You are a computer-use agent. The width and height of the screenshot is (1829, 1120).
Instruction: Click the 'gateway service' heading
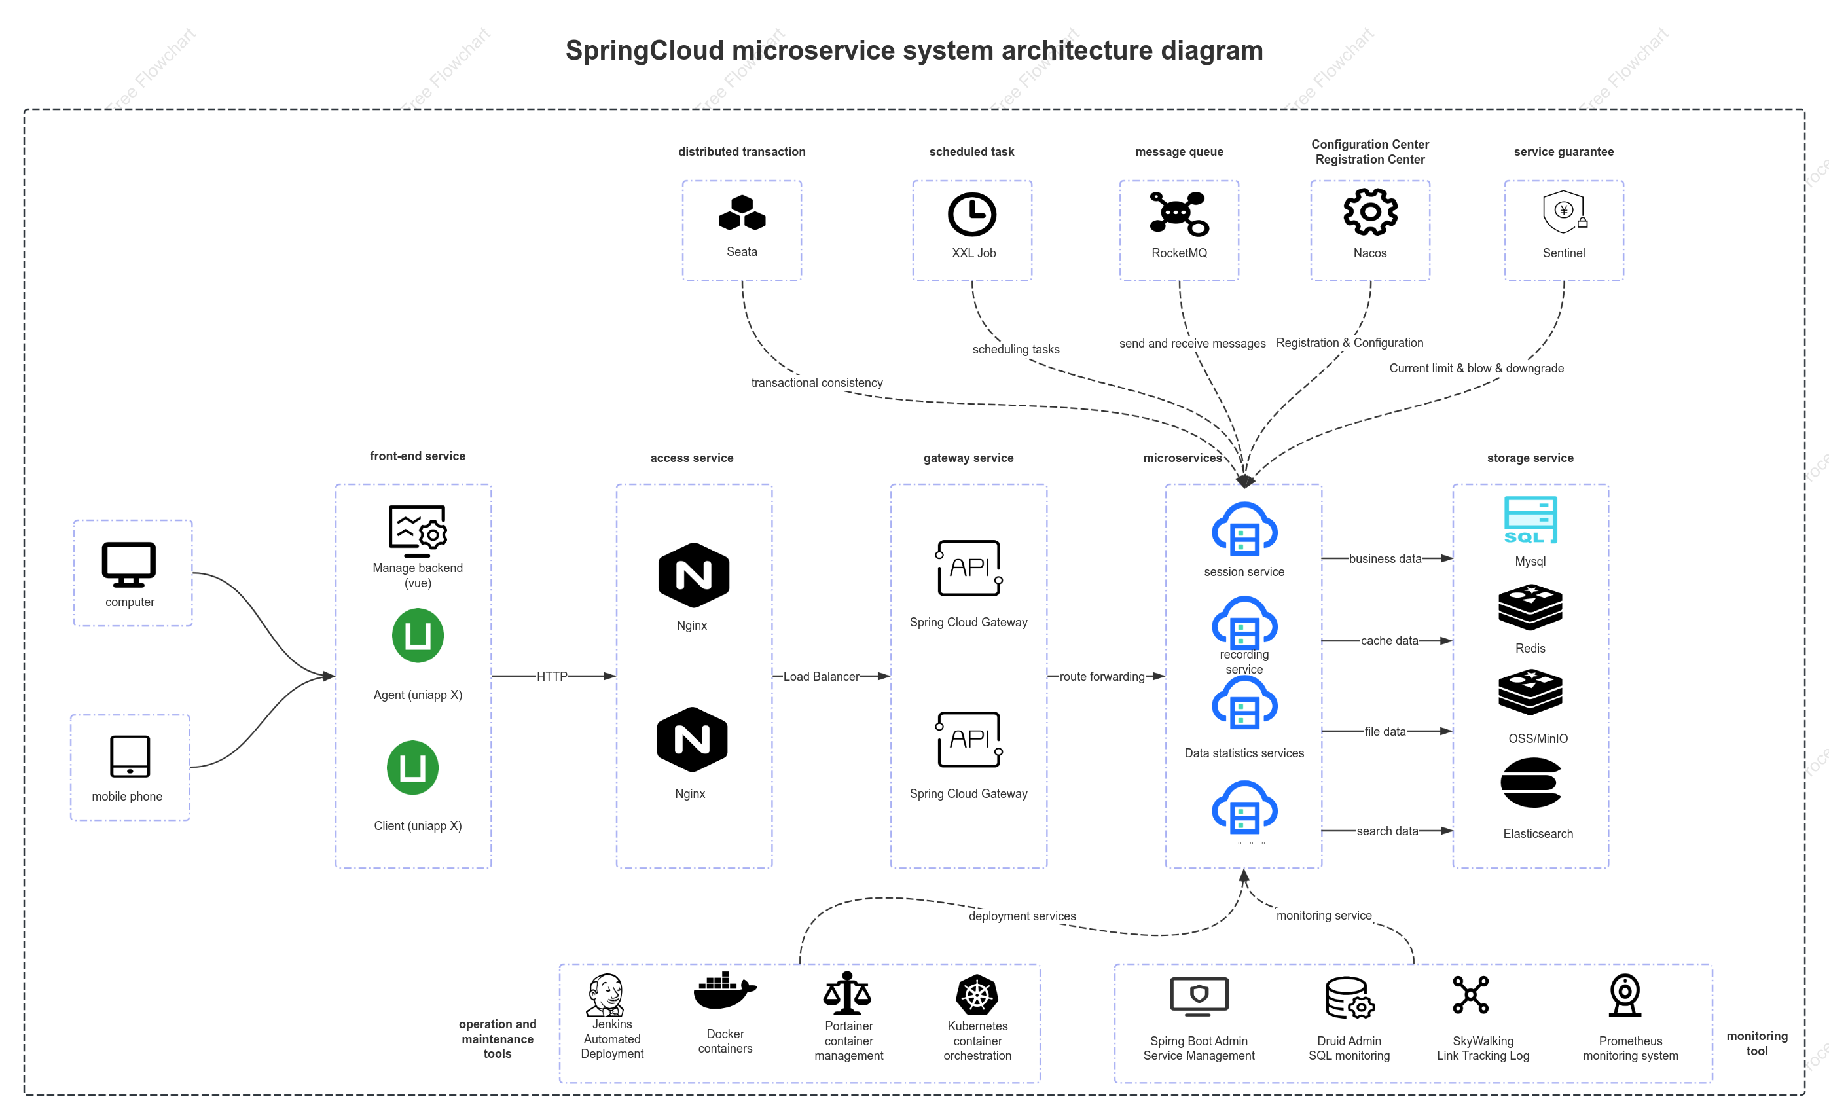[968, 458]
